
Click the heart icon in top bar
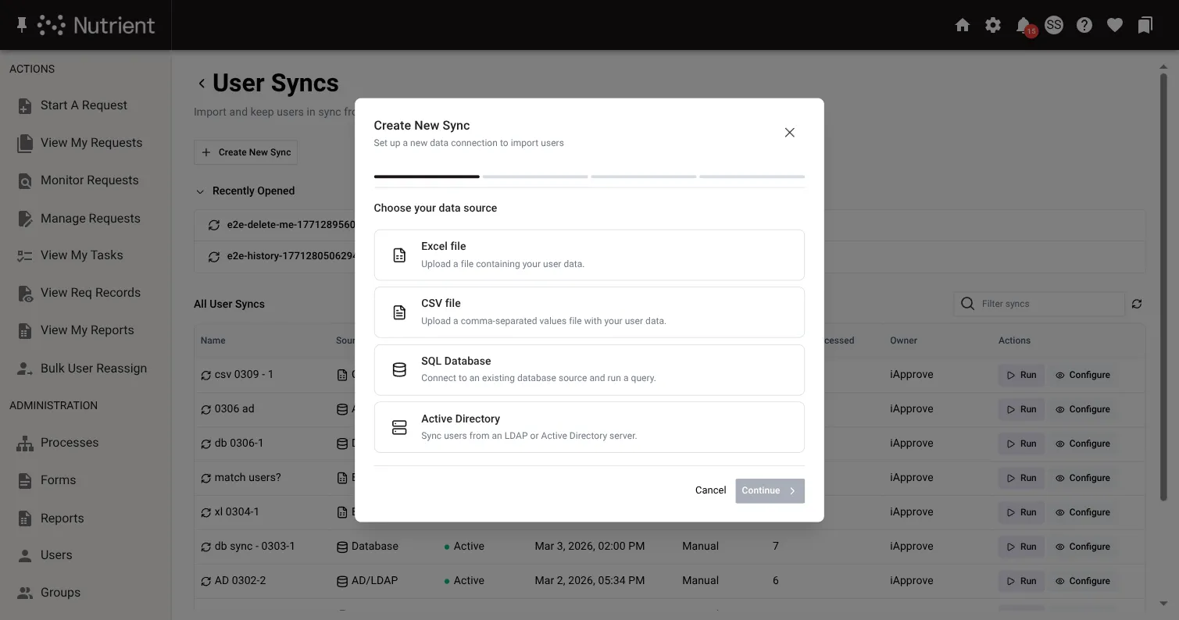1115,25
